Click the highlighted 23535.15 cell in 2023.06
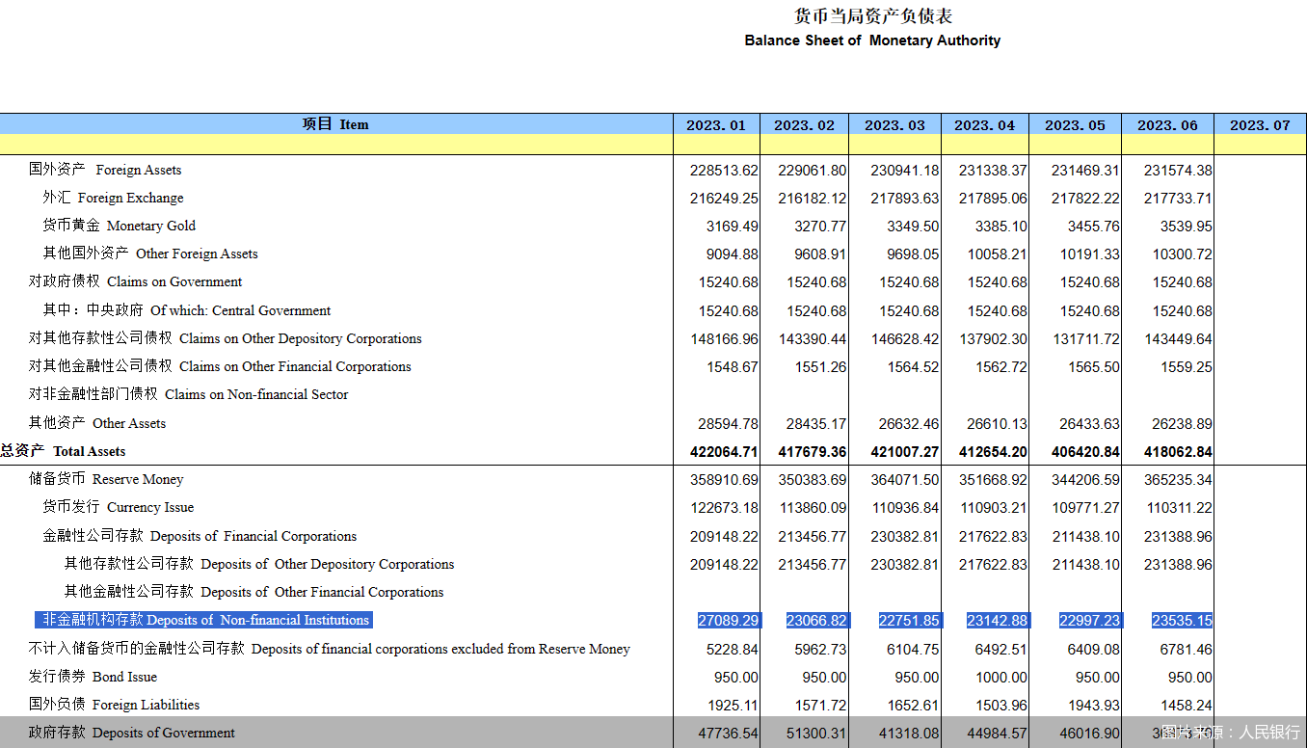Screen dimensions: 1307x748 pyautogui.click(x=1182, y=621)
